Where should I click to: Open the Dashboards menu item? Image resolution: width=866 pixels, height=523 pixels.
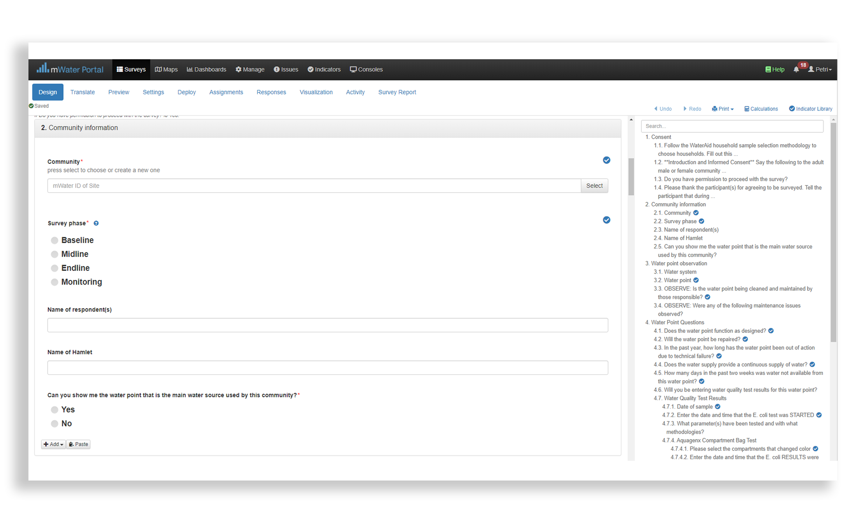coord(207,69)
